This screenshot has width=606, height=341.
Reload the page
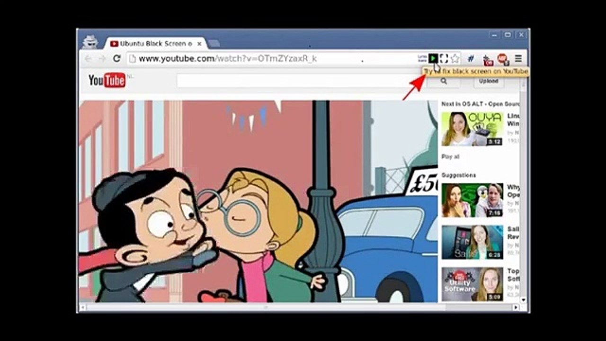[116, 58]
